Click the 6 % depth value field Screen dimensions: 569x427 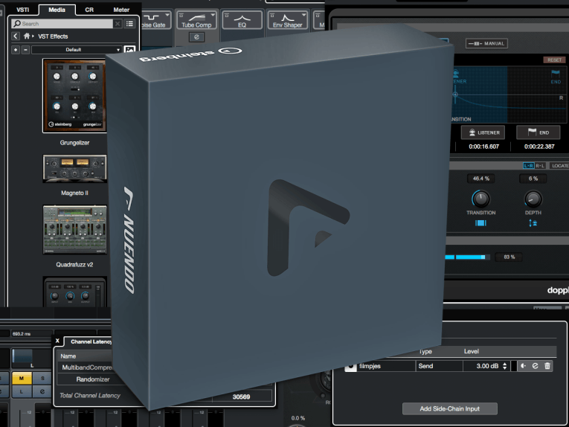pyautogui.click(x=533, y=179)
